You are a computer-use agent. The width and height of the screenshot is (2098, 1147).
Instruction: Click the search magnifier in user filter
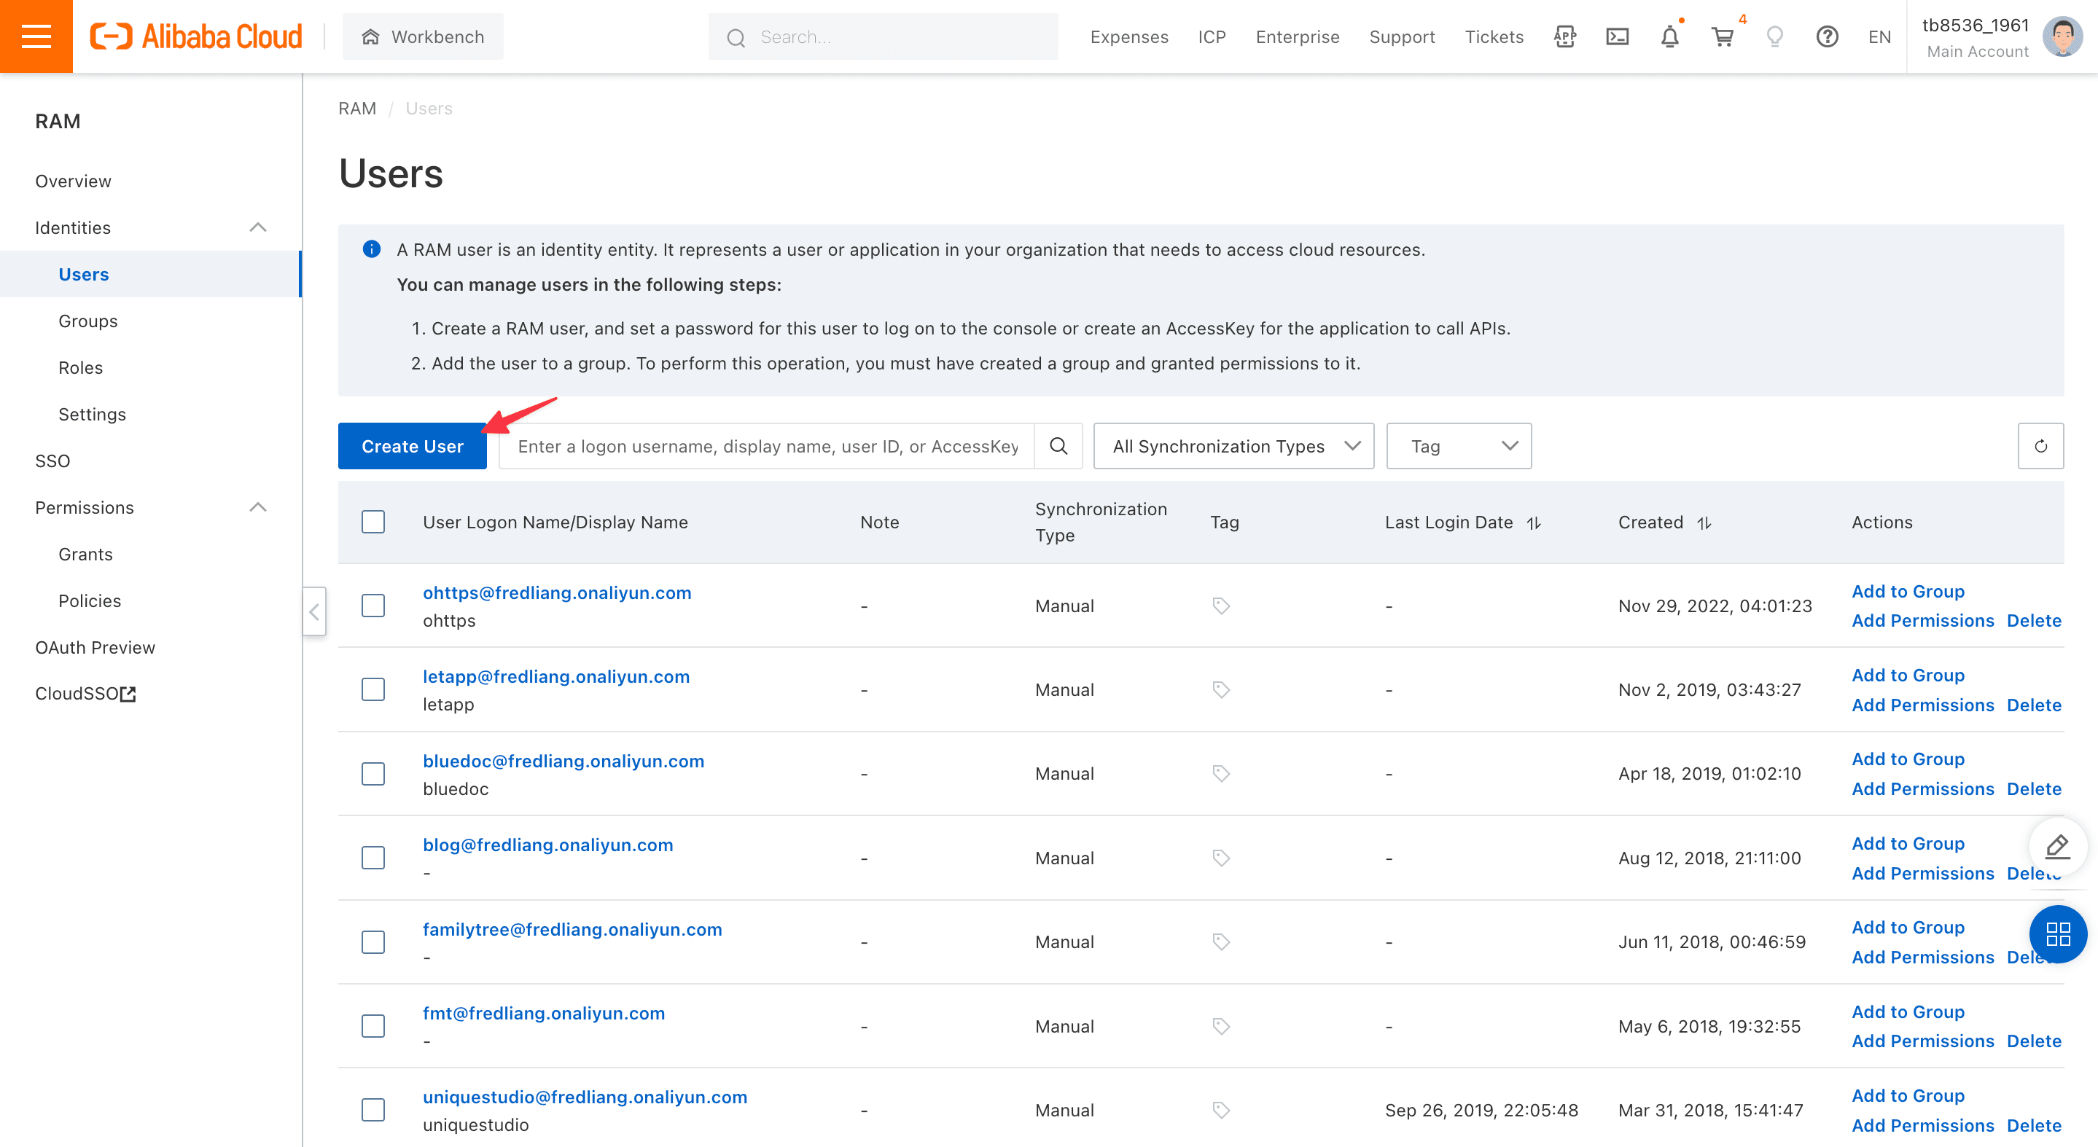point(1058,446)
